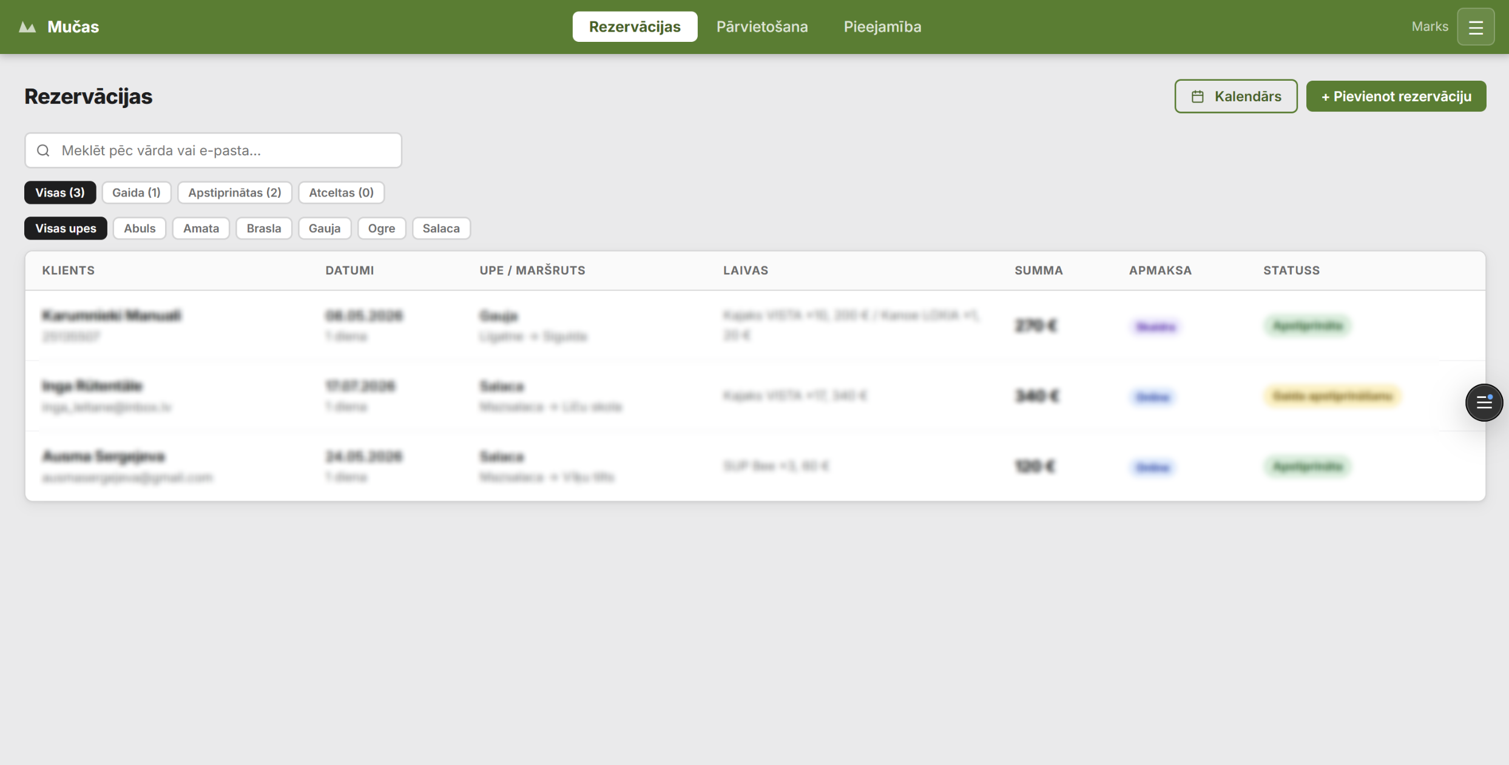Click the calendar icon in Kalendārs button
This screenshot has height=765, width=1509.
point(1197,96)
